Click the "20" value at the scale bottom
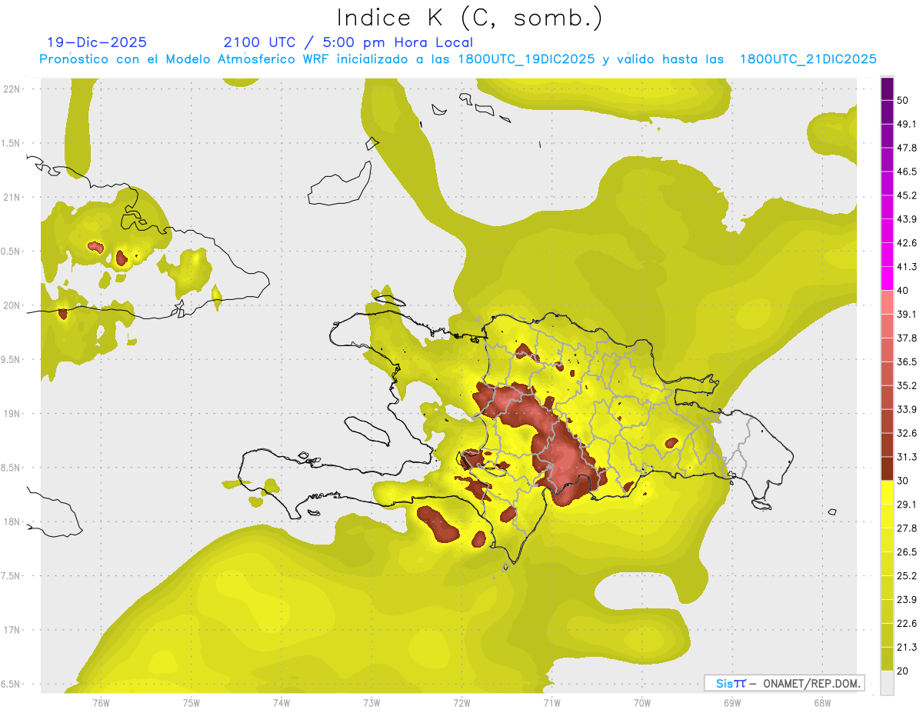 pos(904,671)
